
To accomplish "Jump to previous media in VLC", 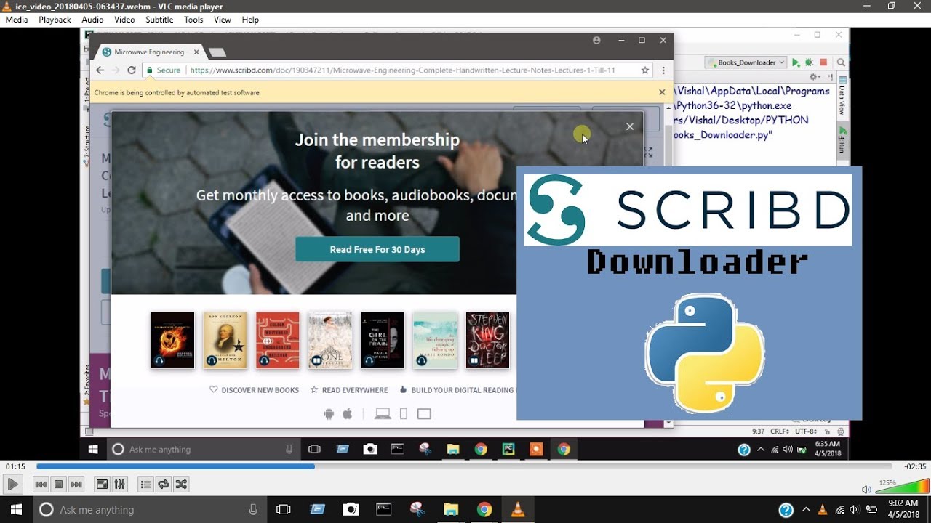I will pyautogui.click(x=41, y=485).
